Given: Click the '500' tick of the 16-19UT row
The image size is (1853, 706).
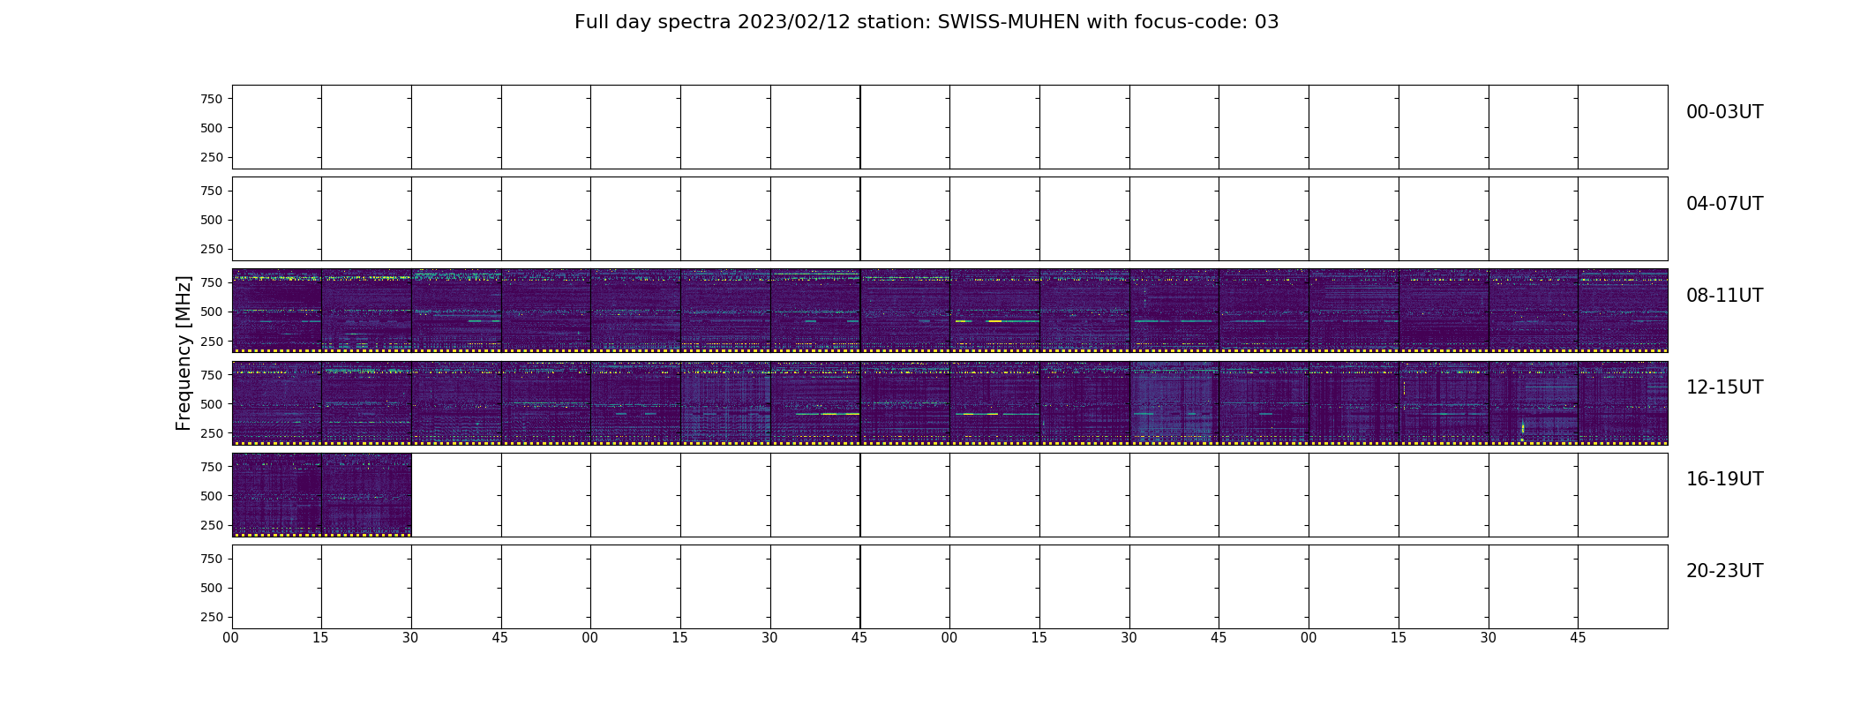Looking at the screenshot, I should coord(211,496).
